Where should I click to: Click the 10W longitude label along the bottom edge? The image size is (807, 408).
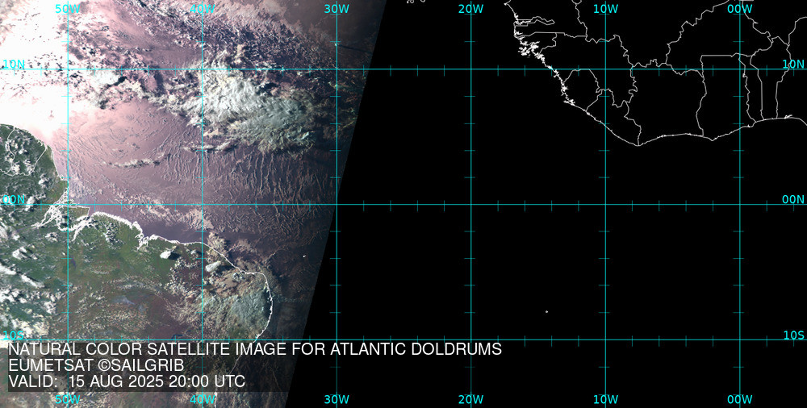click(606, 399)
